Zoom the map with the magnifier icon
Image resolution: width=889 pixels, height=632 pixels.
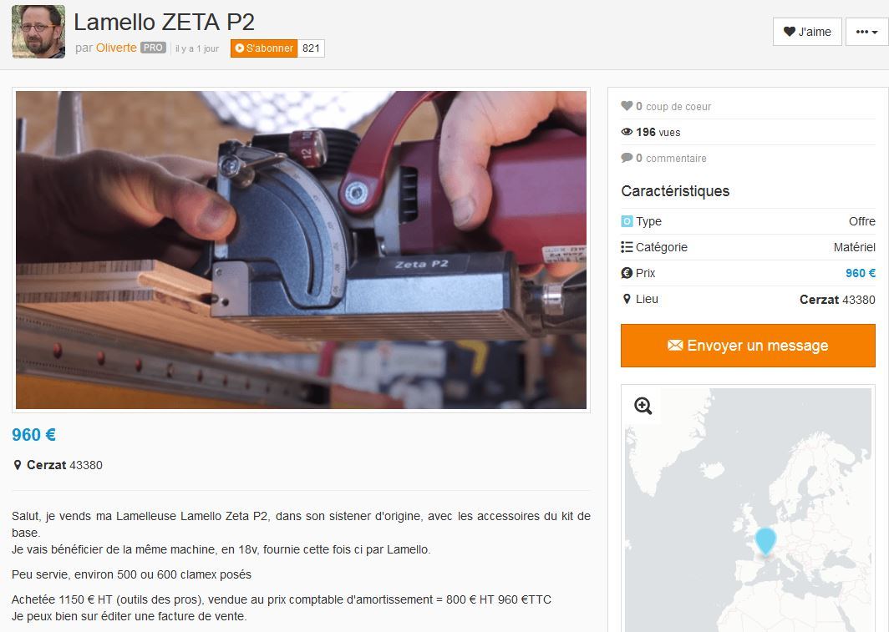(643, 406)
